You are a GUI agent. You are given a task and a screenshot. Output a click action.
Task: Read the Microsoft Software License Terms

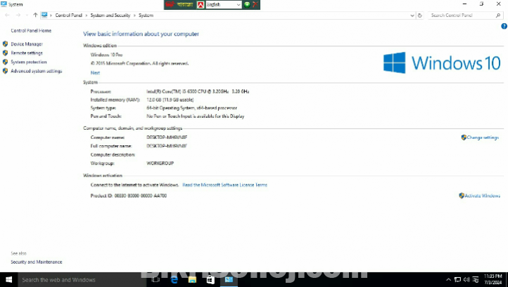(x=225, y=185)
